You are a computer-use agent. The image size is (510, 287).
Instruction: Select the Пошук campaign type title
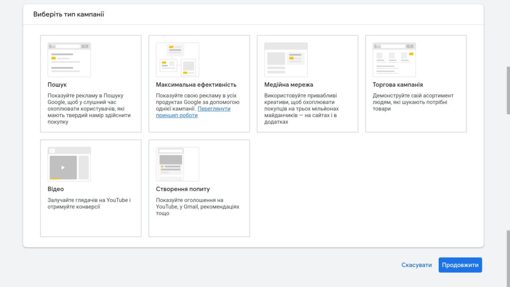pos(57,85)
